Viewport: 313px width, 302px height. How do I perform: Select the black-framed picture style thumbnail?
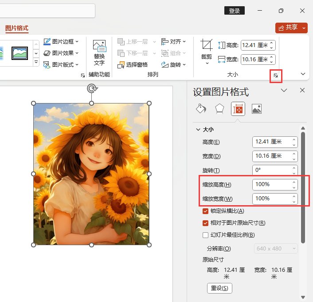(x=20, y=53)
